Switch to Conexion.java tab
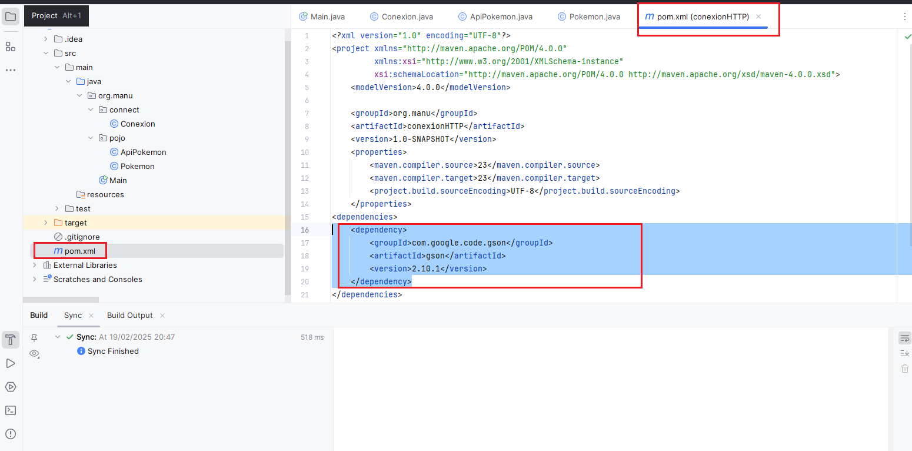 (401, 16)
